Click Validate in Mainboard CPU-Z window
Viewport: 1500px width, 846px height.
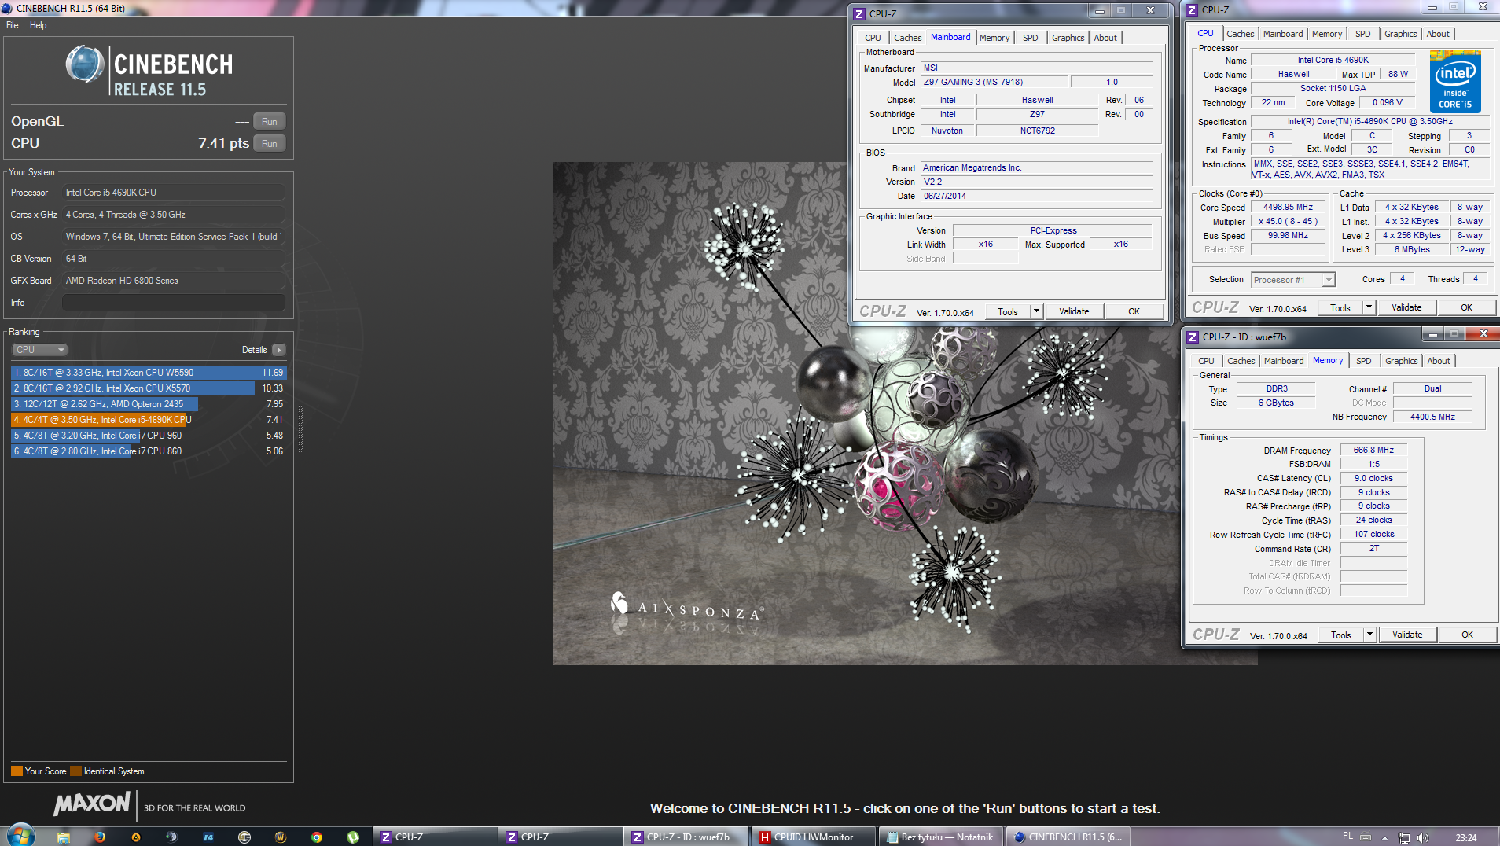point(1074,312)
